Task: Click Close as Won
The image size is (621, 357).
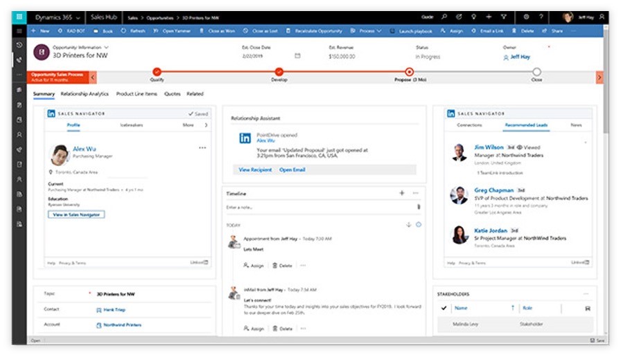Action: [x=218, y=31]
